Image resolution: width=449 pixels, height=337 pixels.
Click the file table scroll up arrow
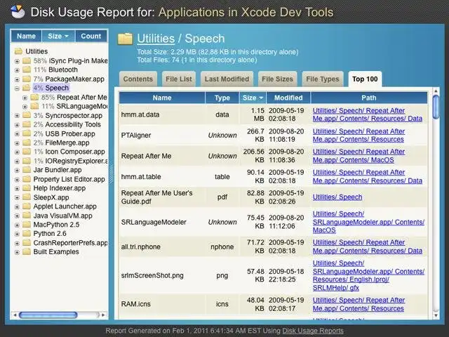(436, 91)
